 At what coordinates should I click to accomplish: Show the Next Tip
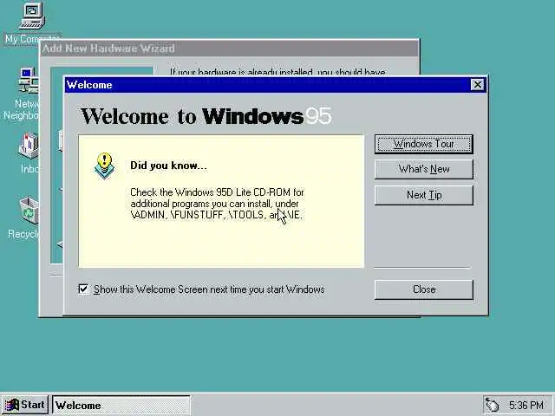tap(424, 195)
